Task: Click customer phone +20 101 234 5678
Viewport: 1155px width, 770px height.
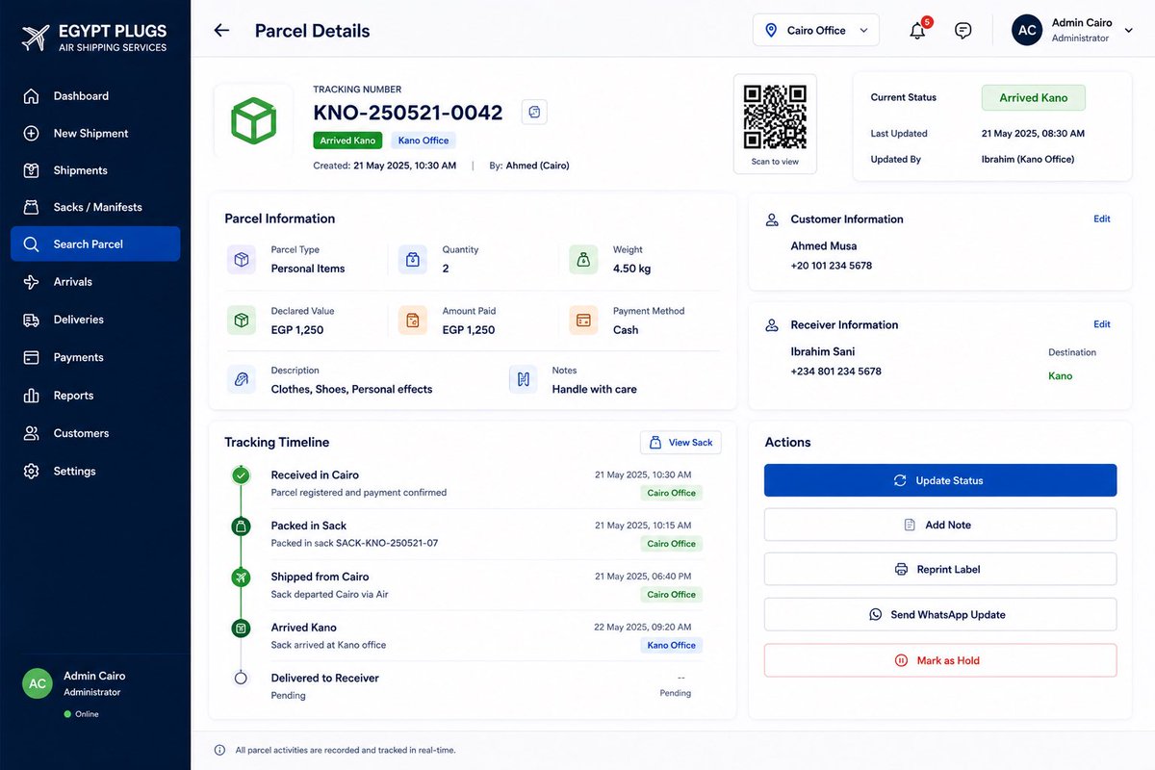Action: pyautogui.click(x=832, y=266)
